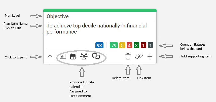The image size is (216, 102).
Task: Click the green bar atop the card
Action: tap(100, 10)
